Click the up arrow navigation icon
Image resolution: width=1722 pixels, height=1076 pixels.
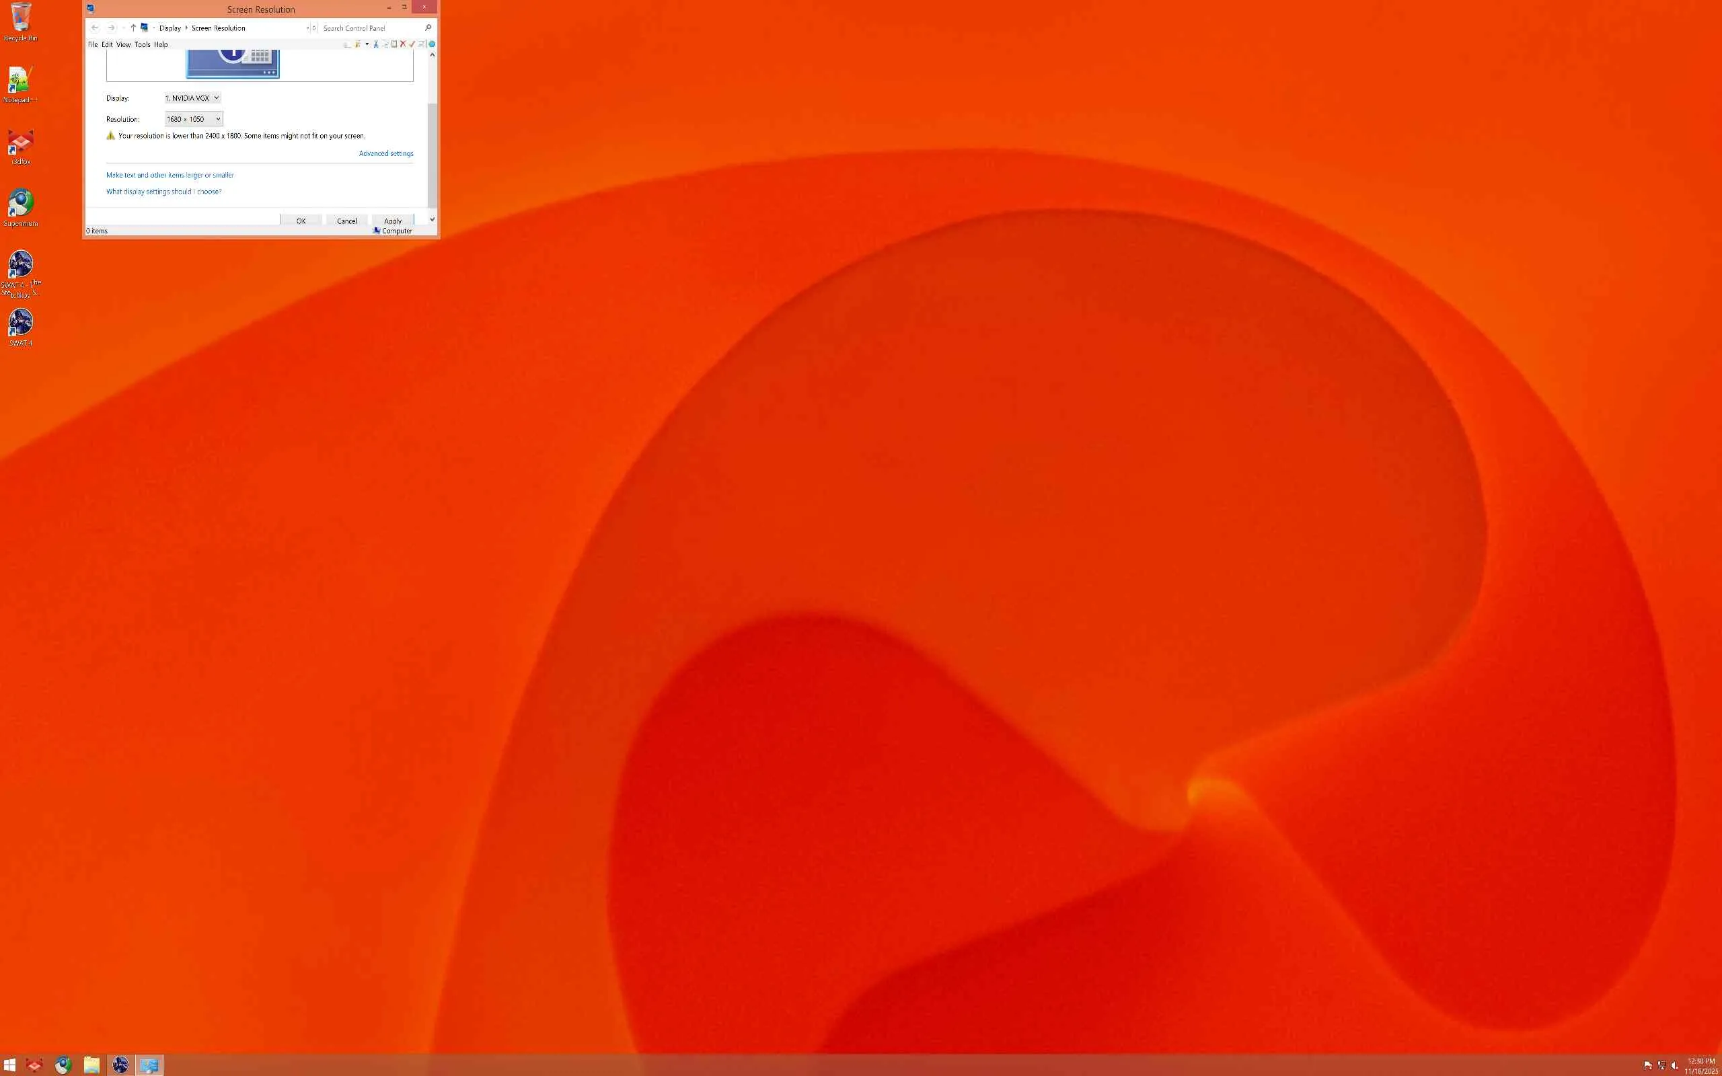click(x=133, y=28)
